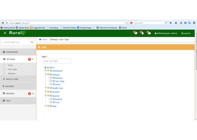Toggle the Help tree node expander
The image size is (197, 140).
click(45, 106)
